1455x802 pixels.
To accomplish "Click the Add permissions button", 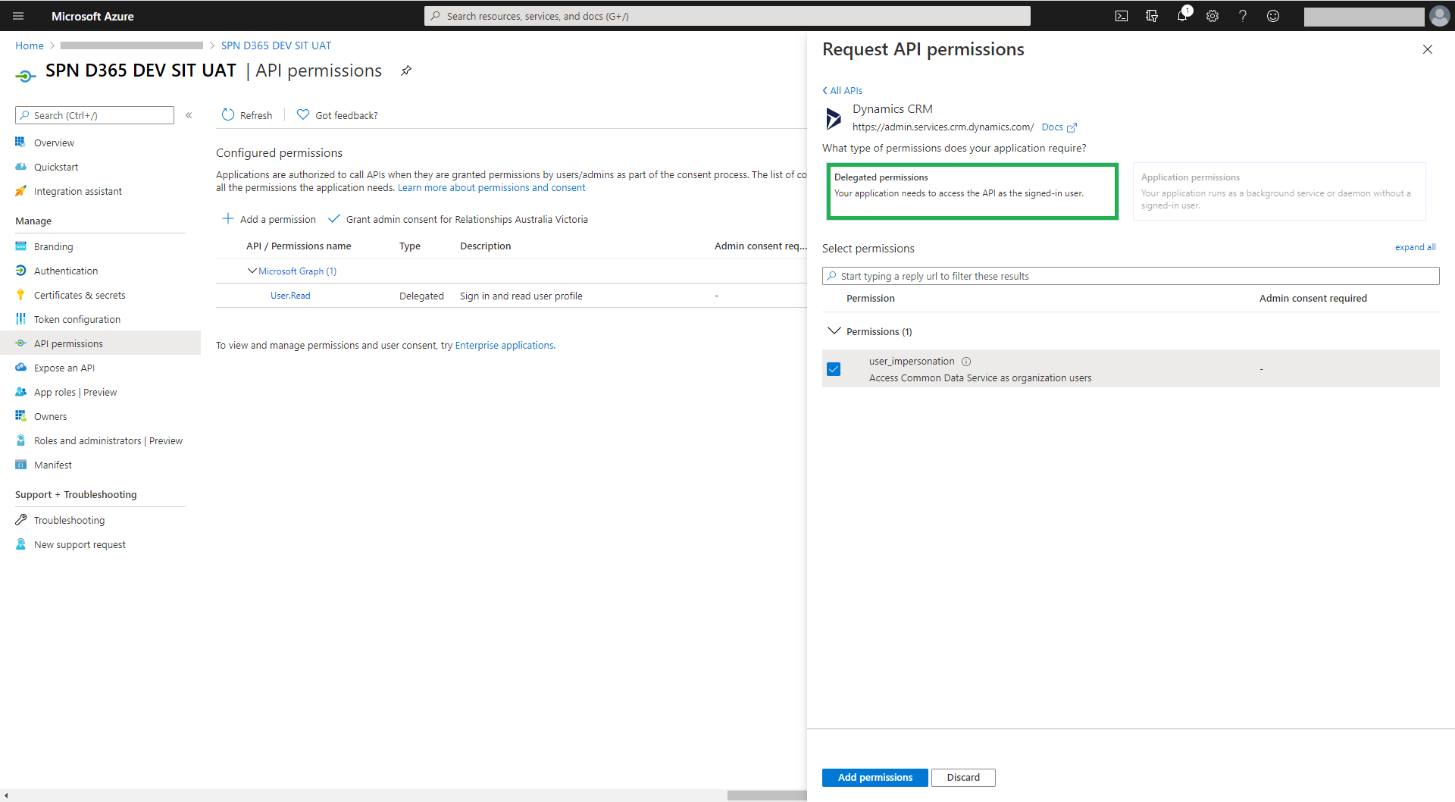I will (875, 777).
